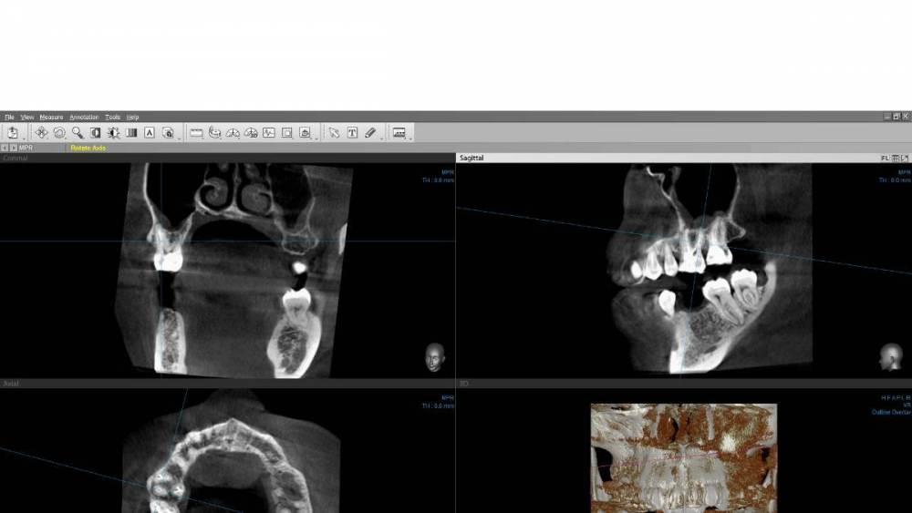Screen dimensions: 912x513
Task: Open the Annotation menu
Action: (84, 118)
